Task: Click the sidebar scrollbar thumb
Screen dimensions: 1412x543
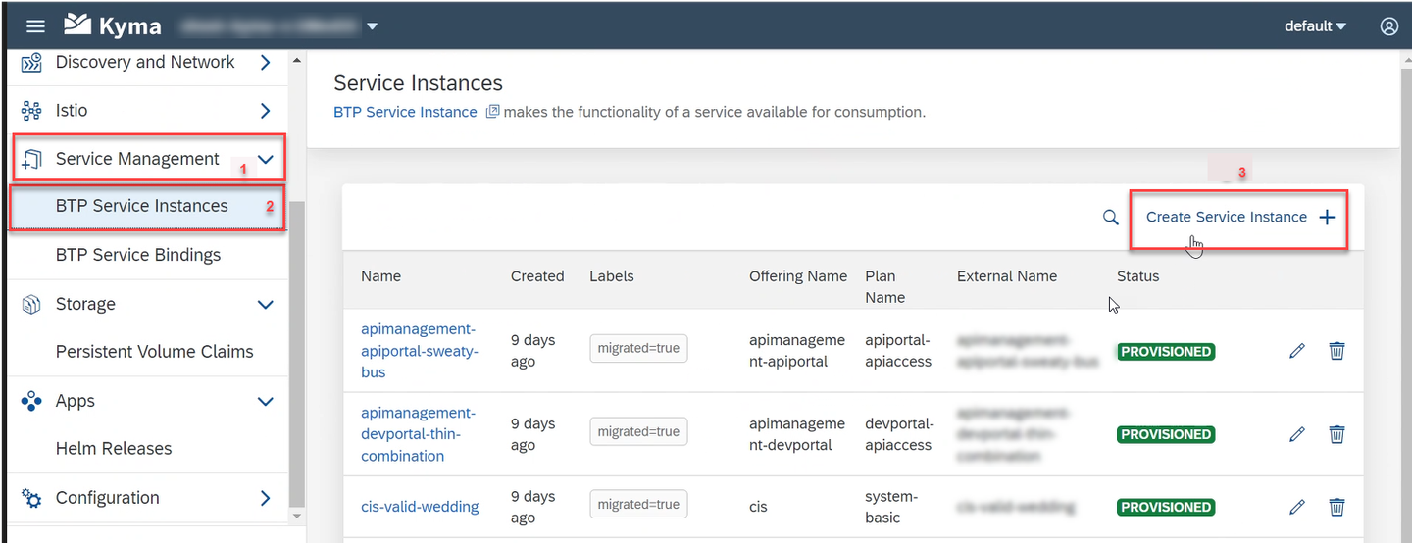Action: tap(297, 353)
